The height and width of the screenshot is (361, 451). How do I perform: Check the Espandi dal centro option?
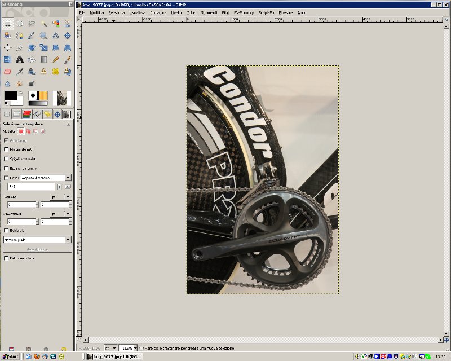pyautogui.click(x=6, y=168)
